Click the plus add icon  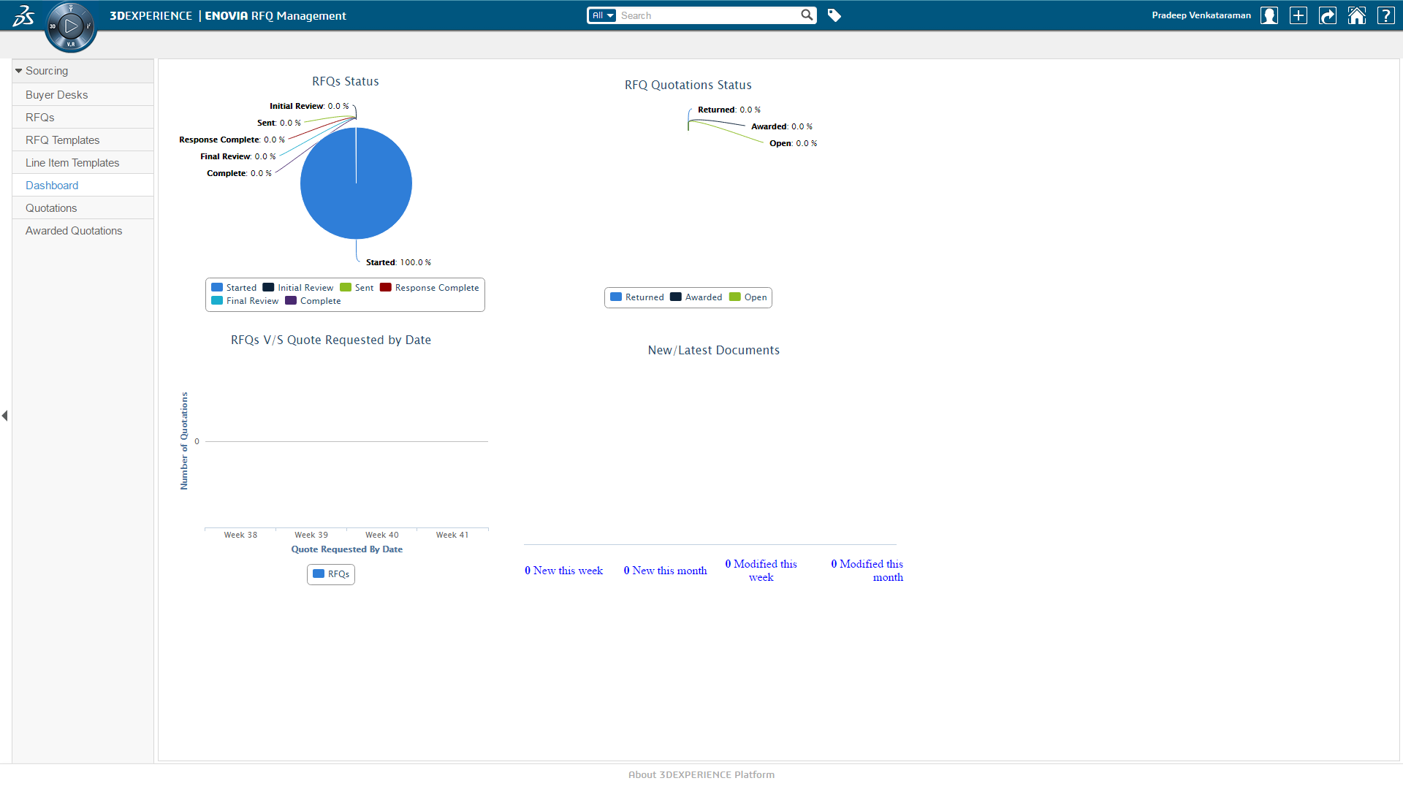pyautogui.click(x=1299, y=15)
